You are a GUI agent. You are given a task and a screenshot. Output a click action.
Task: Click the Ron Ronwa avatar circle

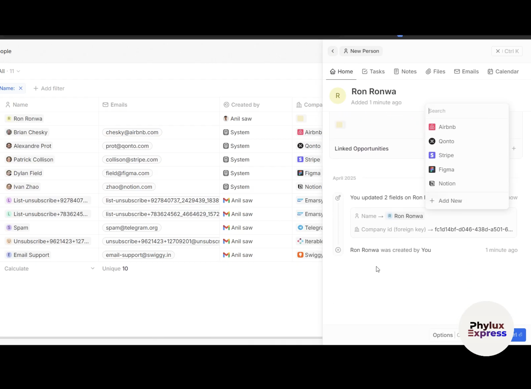click(338, 96)
